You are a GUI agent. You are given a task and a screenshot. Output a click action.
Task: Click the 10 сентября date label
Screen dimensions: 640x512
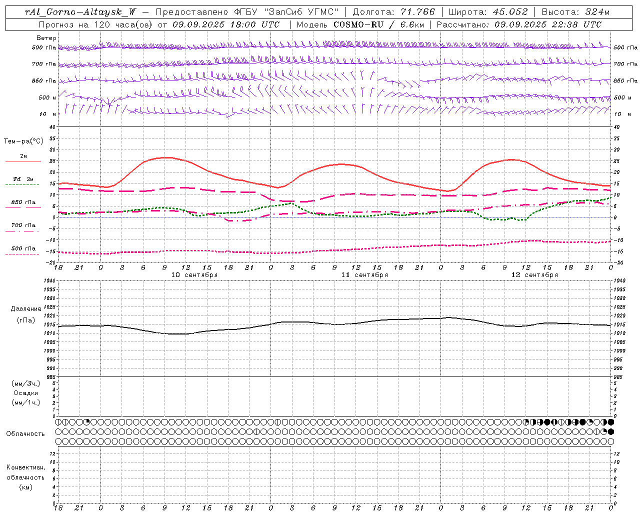coord(194,275)
